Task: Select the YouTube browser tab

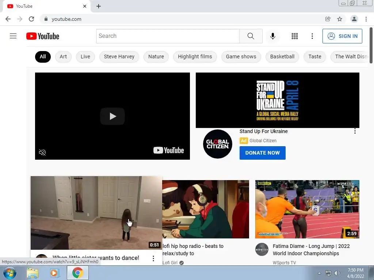Action: 46,6
